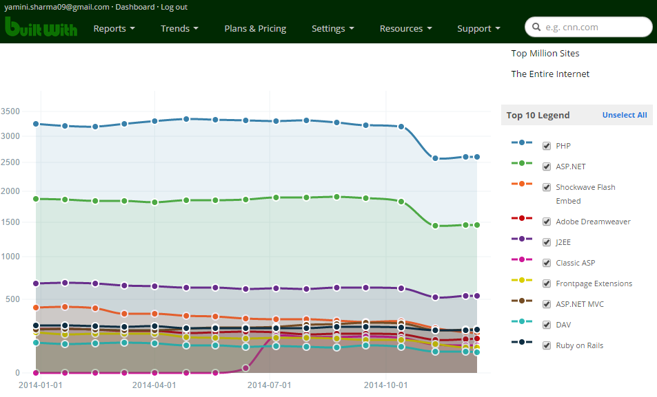The height and width of the screenshot is (397, 657).
Task: Click the search magnifier icon
Action: click(x=536, y=28)
